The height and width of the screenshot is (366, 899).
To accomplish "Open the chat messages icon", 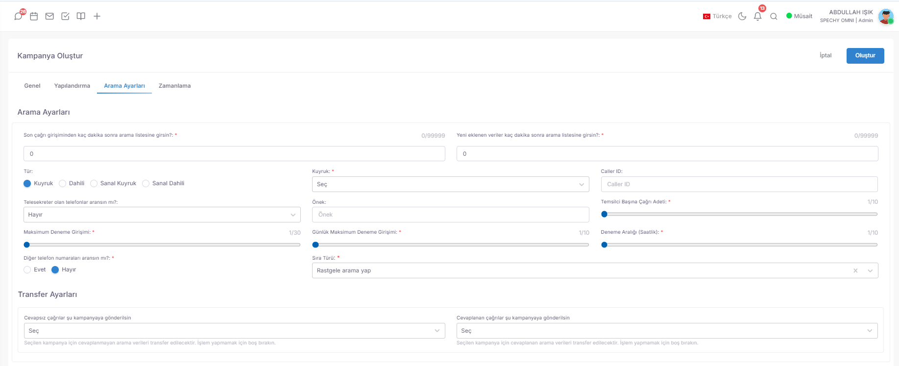I will pos(18,16).
